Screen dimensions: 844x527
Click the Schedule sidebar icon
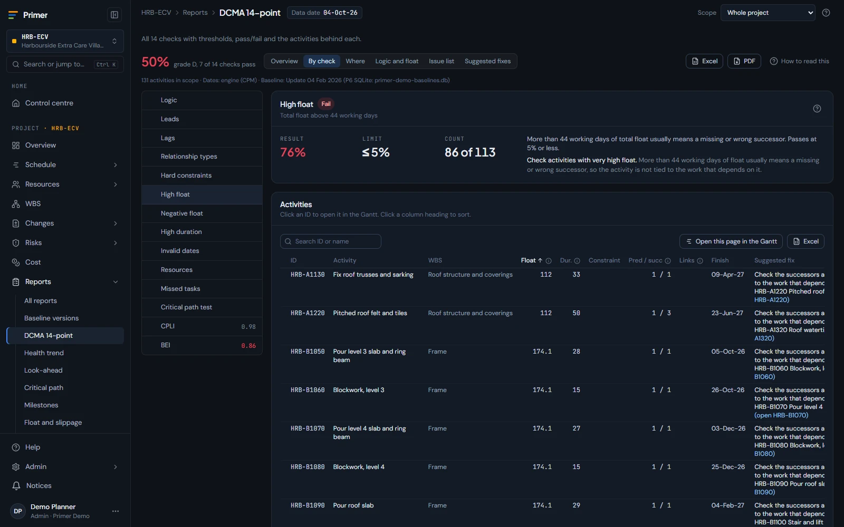pos(16,165)
